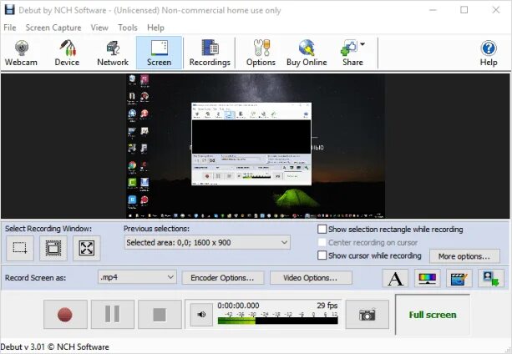Pause the recording

point(113,315)
